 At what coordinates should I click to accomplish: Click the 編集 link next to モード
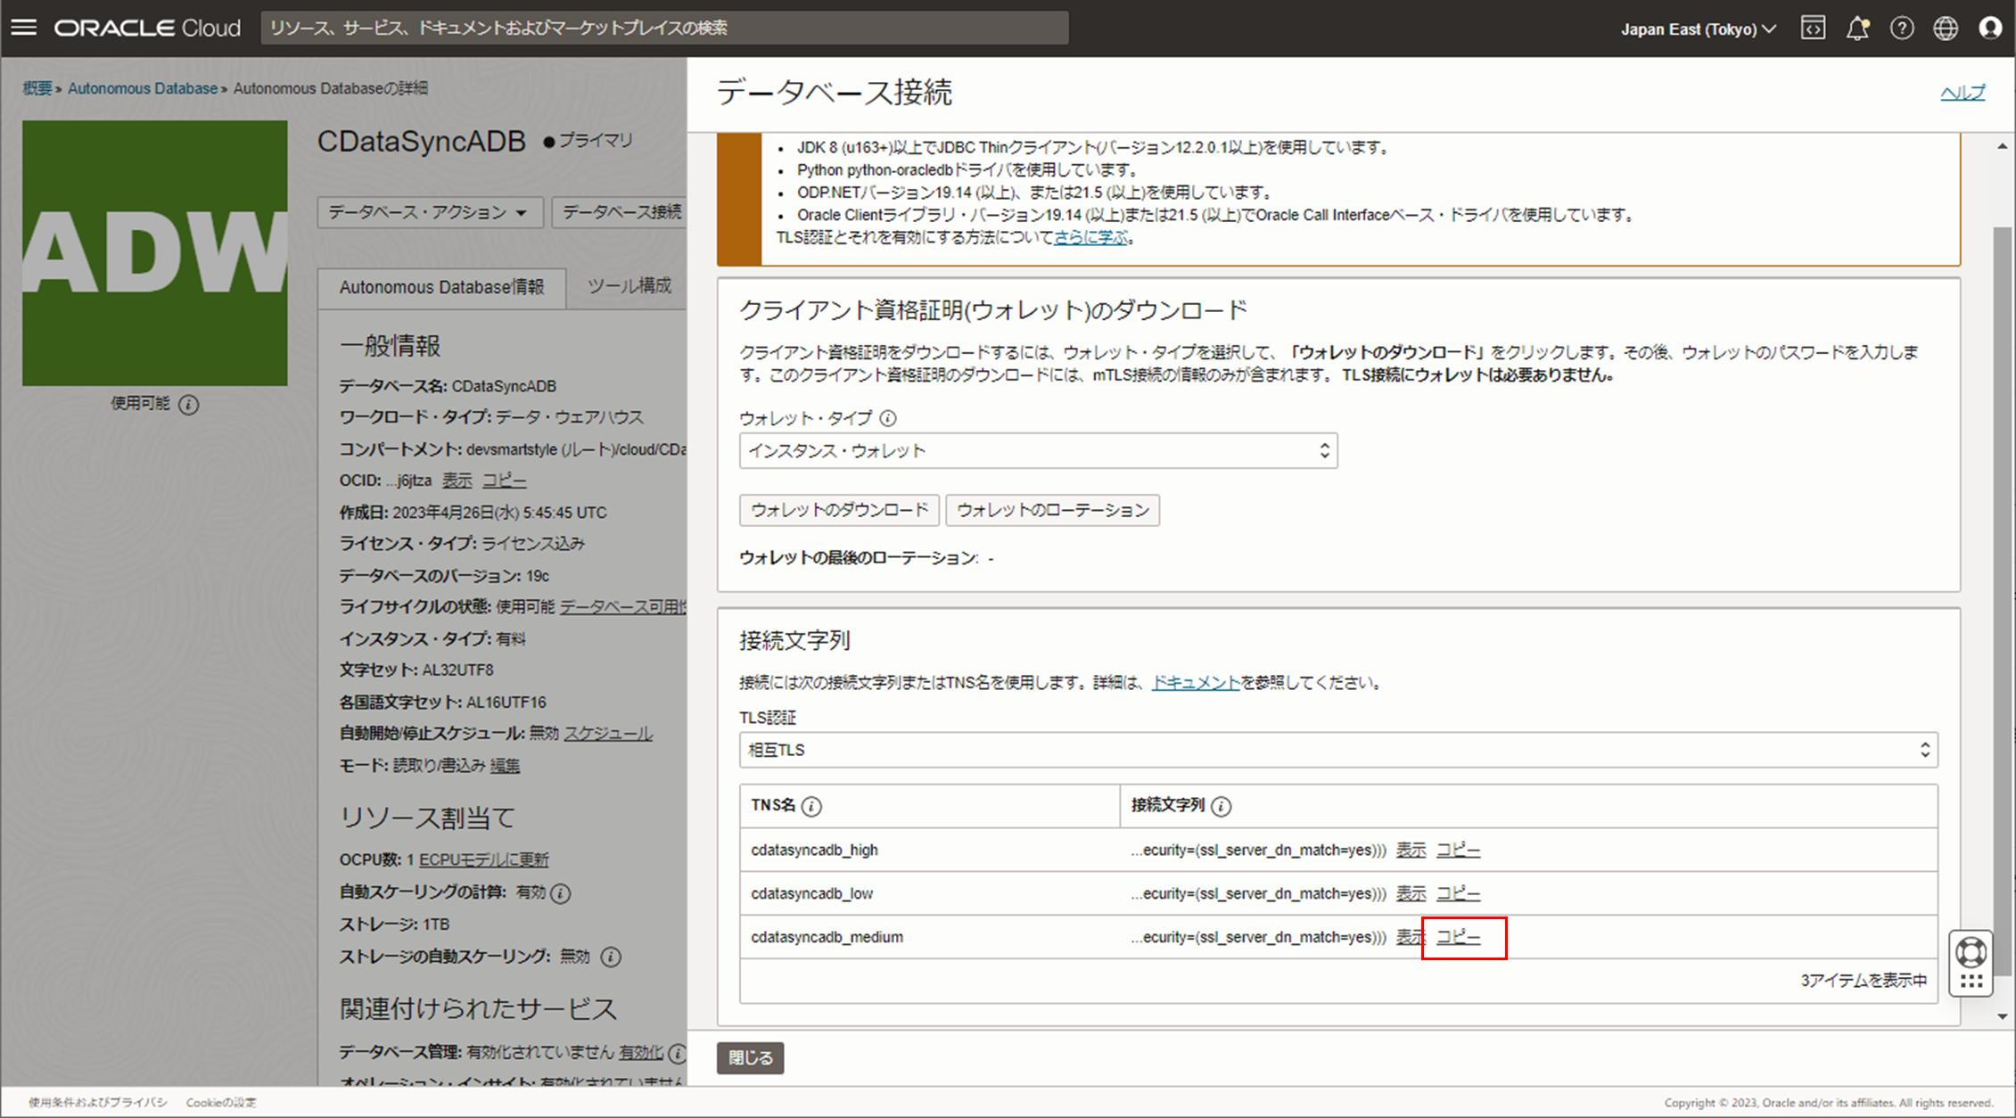point(505,766)
